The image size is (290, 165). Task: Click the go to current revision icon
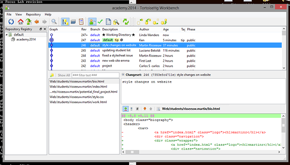coord(29,22)
